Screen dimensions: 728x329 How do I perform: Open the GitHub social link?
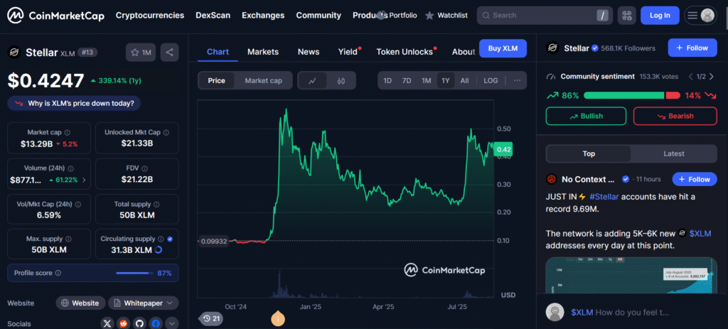point(140,323)
